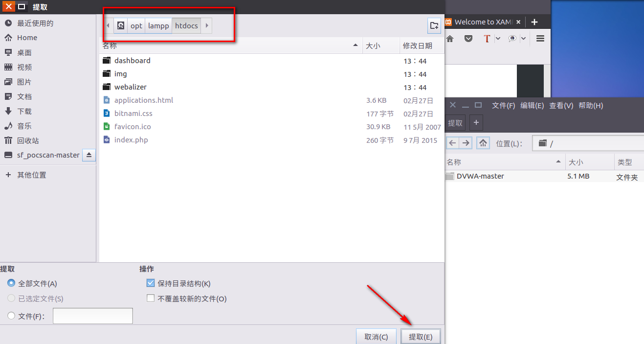Viewport: 644px width, 344px height.
Task: Sort by 类型 column in archive manager
Action: click(629, 162)
